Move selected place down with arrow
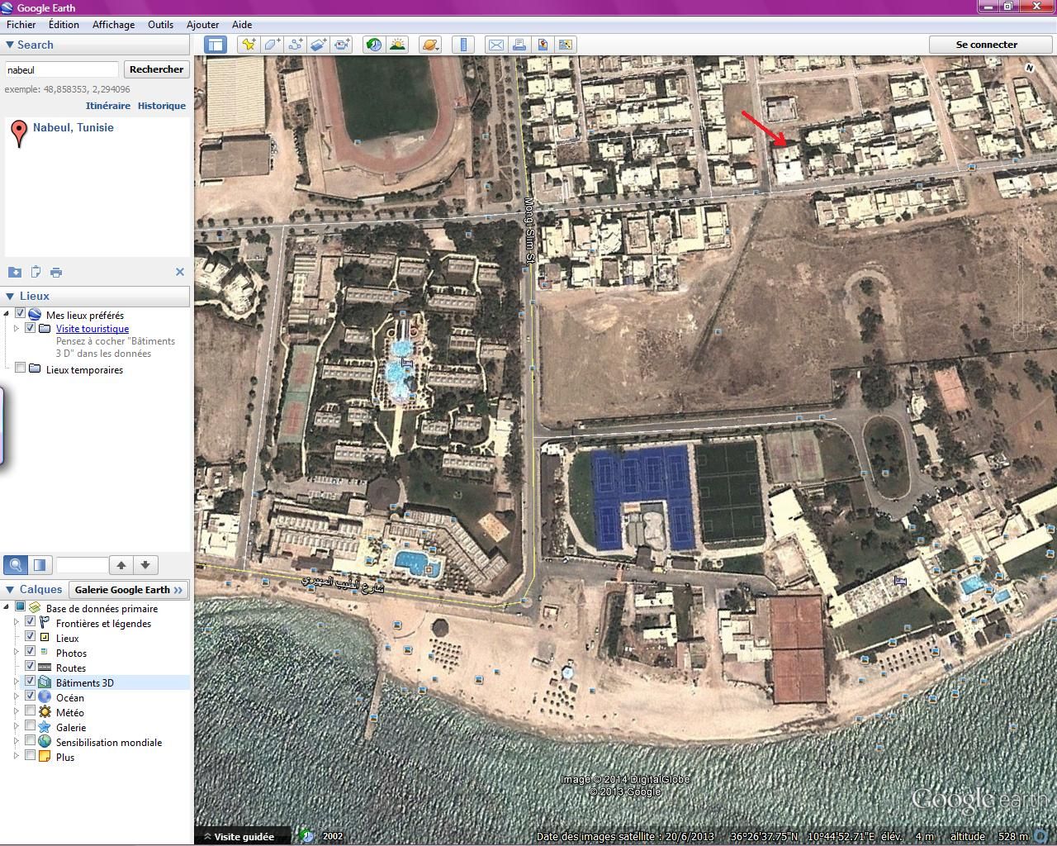The height and width of the screenshot is (846, 1057). [x=145, y=565]
